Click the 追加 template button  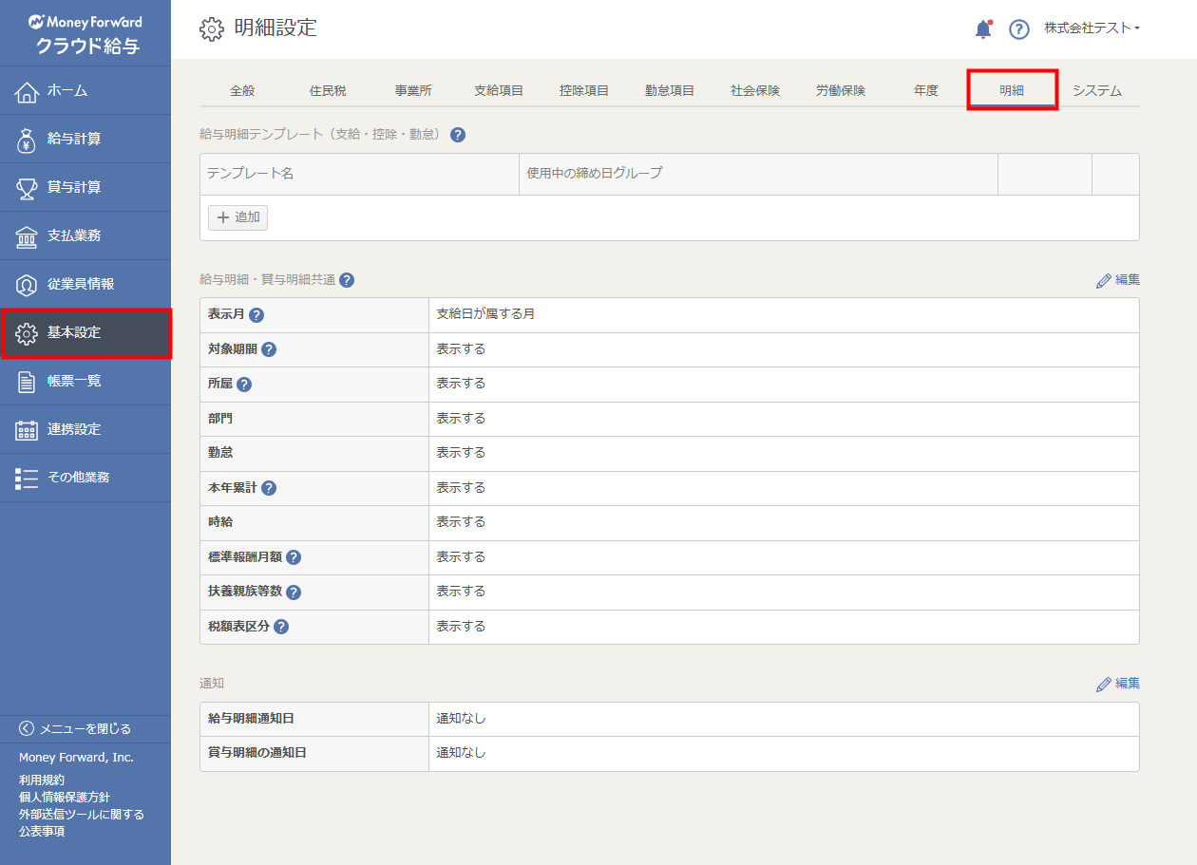click(237, 217)
